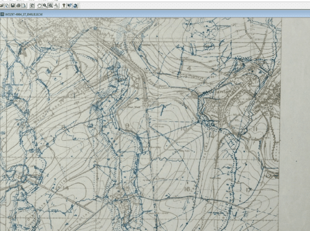Click the Open file toolbar icon

tap(1, 6)
